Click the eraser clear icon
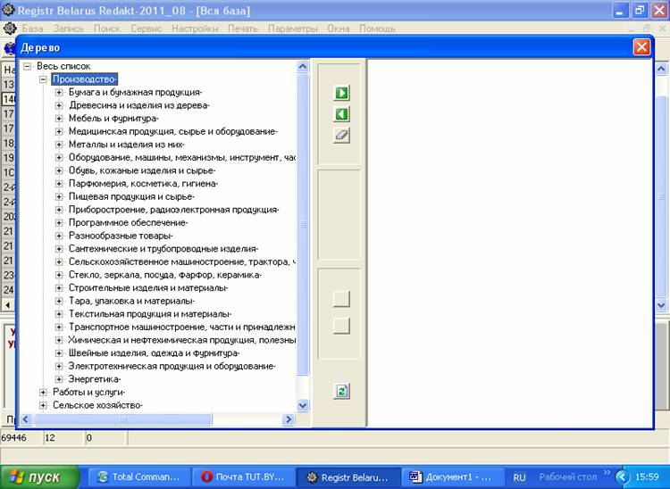 341,136
